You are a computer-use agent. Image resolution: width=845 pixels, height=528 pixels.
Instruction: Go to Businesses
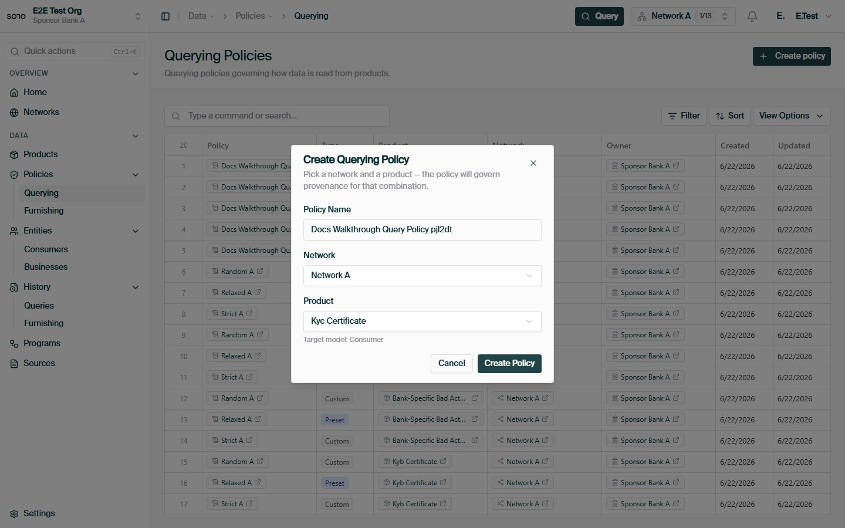(x=82, y=267)
